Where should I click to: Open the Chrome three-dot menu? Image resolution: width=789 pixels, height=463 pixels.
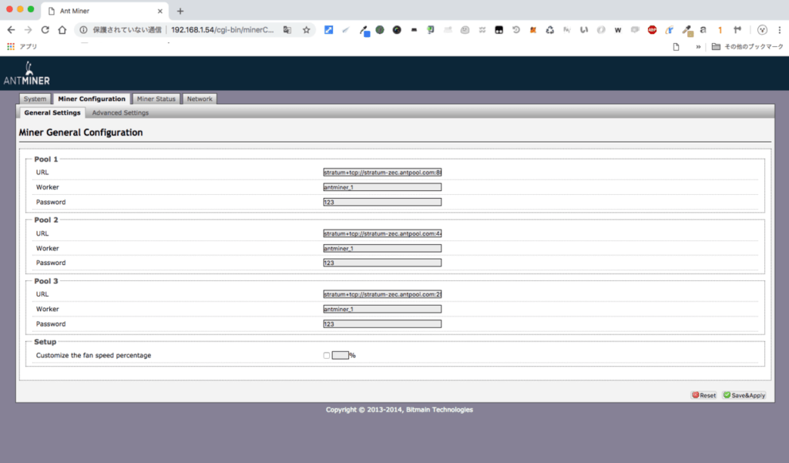click(x=780, y=30)
